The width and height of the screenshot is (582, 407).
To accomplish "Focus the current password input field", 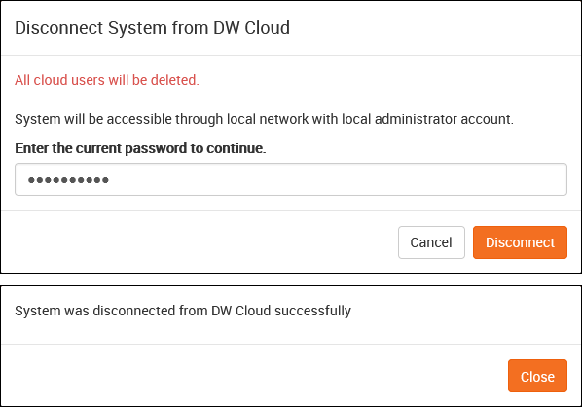I will pos(291,179).
